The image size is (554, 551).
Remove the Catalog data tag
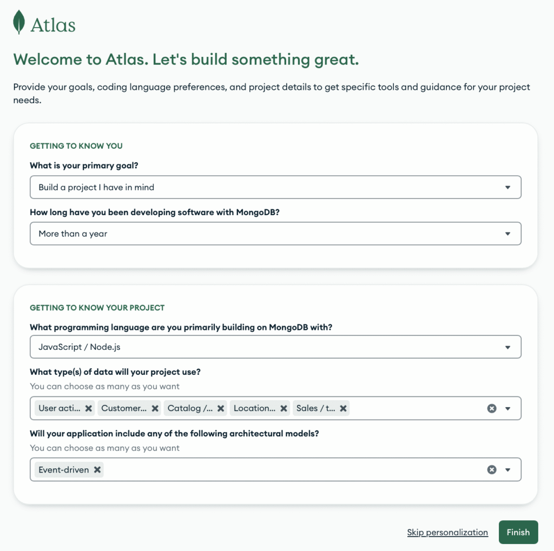pos(221,408)
